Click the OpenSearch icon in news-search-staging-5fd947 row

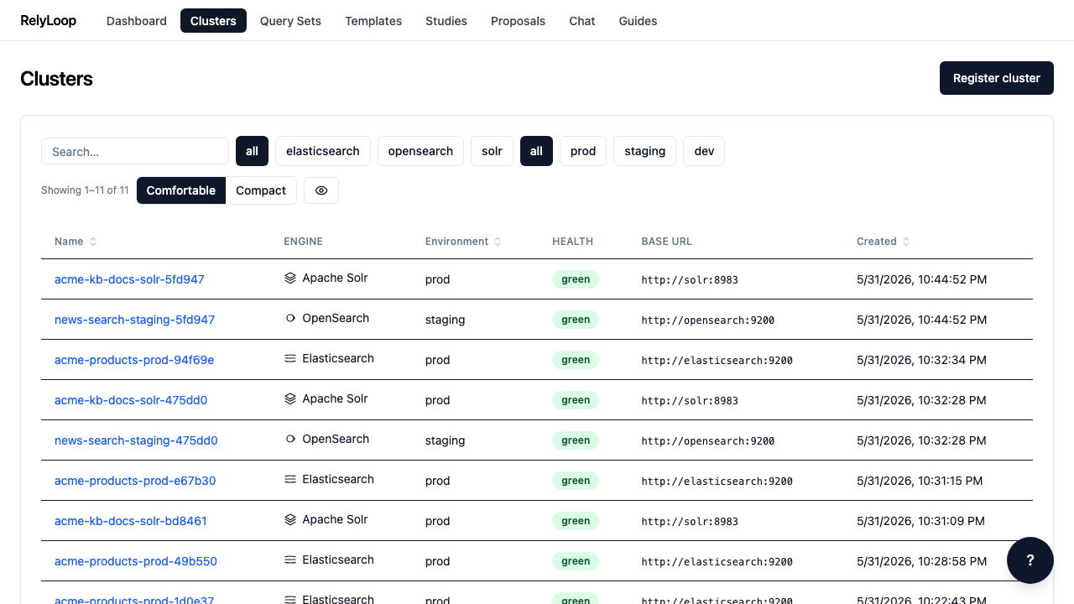click(x=290, y=318)
